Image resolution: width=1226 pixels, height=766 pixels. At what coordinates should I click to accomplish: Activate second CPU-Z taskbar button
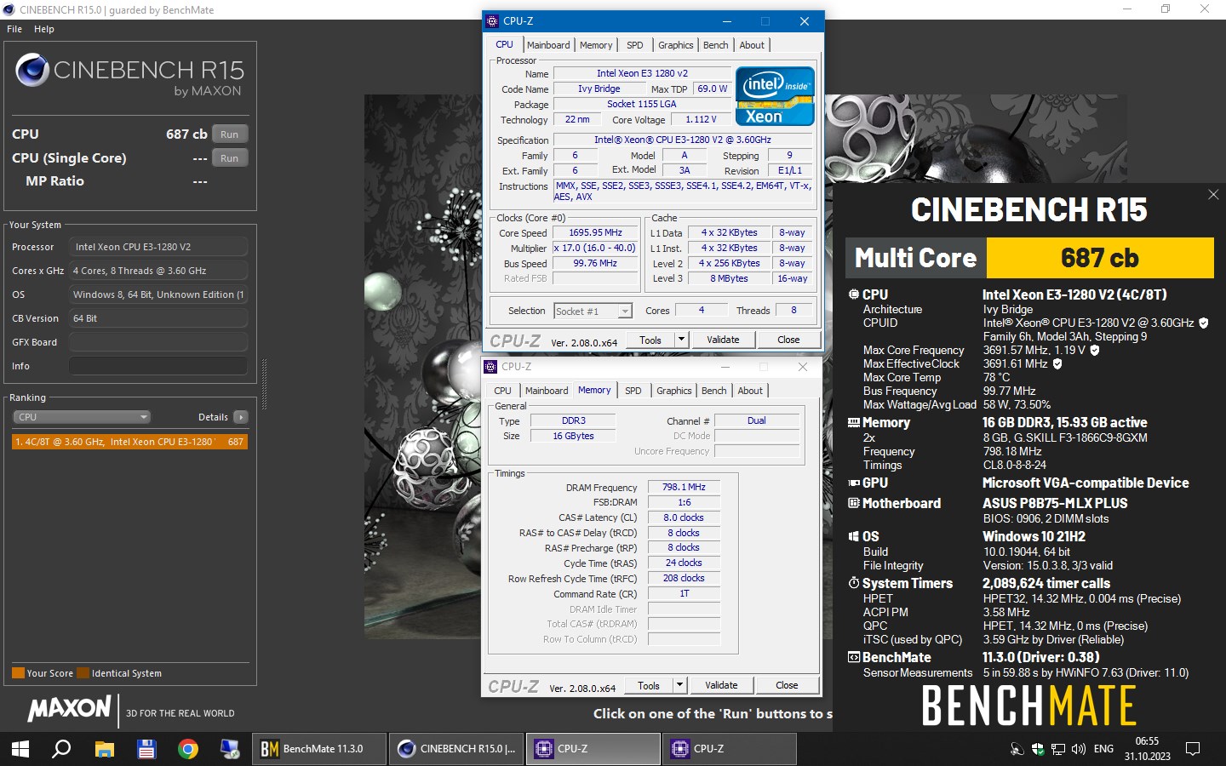[730, 749]
